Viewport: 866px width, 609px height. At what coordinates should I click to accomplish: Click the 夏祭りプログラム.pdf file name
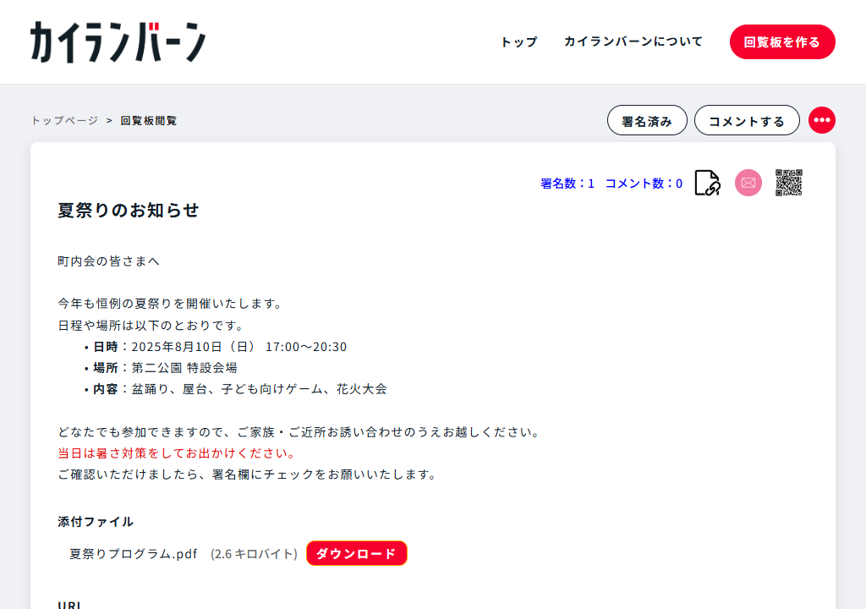click(x=133, y=554)
